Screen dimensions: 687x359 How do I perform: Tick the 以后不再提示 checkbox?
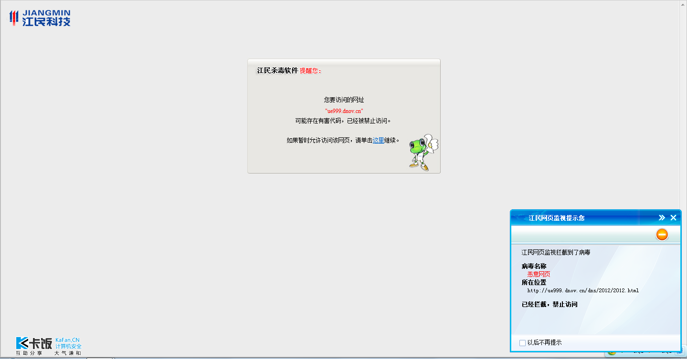tap(522, 343)
